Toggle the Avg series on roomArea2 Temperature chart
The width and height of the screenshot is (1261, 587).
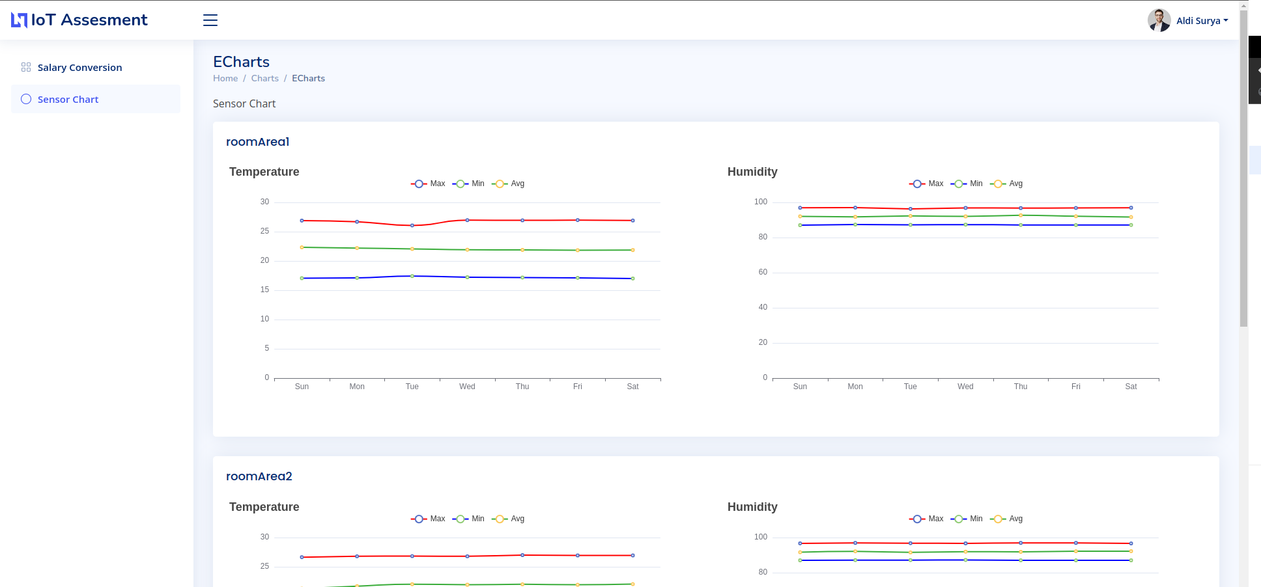[x=509, y=519]
